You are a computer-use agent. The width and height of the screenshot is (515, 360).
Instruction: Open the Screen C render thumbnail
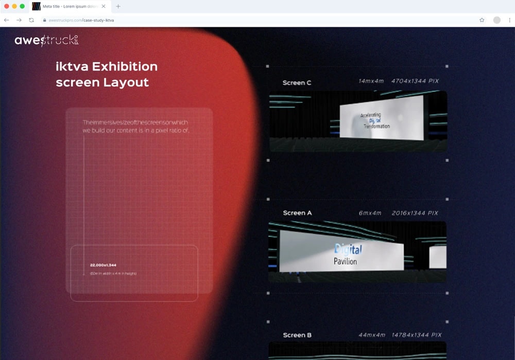(358, 121)
